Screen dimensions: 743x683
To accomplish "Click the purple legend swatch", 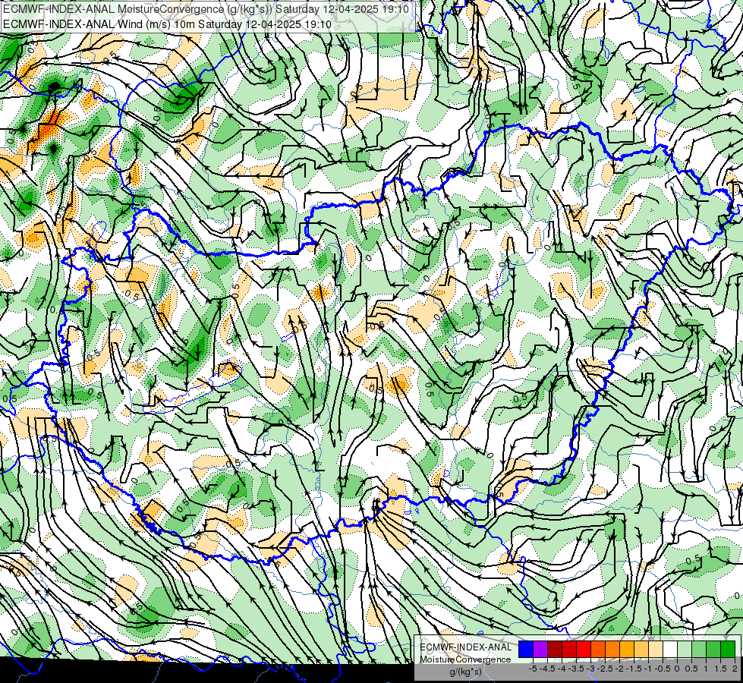I will (x=540, y=650).
